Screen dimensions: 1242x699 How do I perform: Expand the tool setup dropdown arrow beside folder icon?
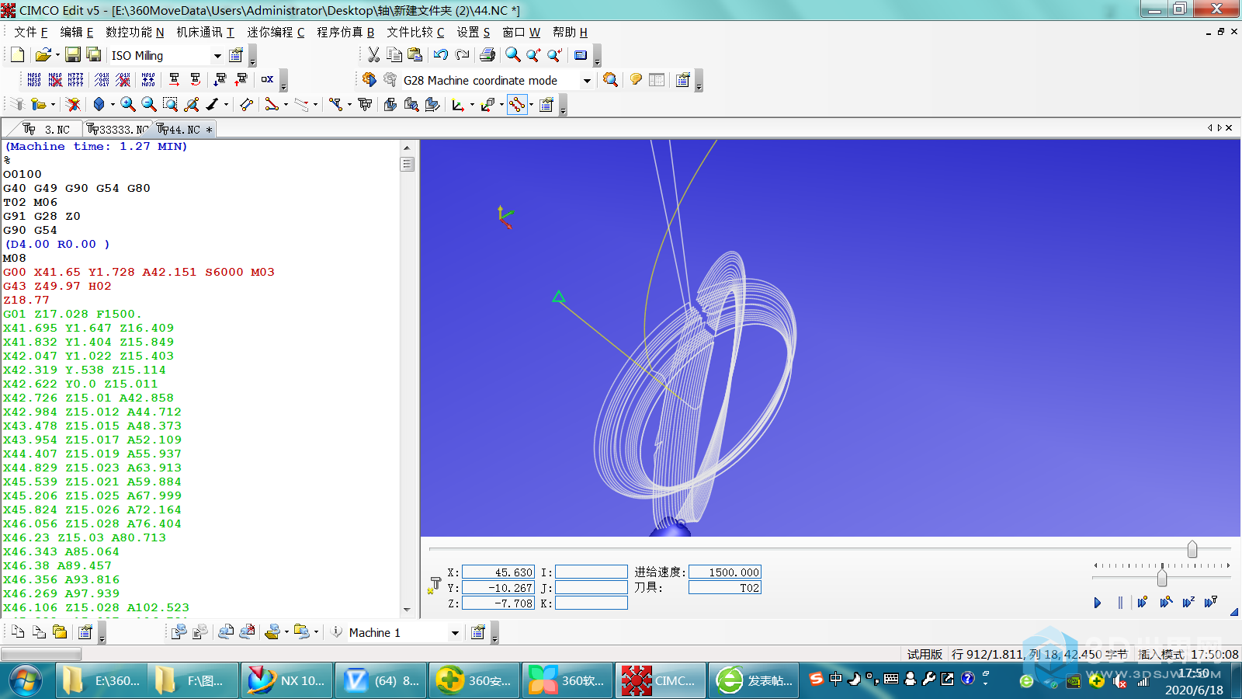tap(53, 105)
